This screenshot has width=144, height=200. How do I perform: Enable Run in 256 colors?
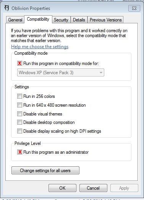pyautogui.click(x=19, y=96)
